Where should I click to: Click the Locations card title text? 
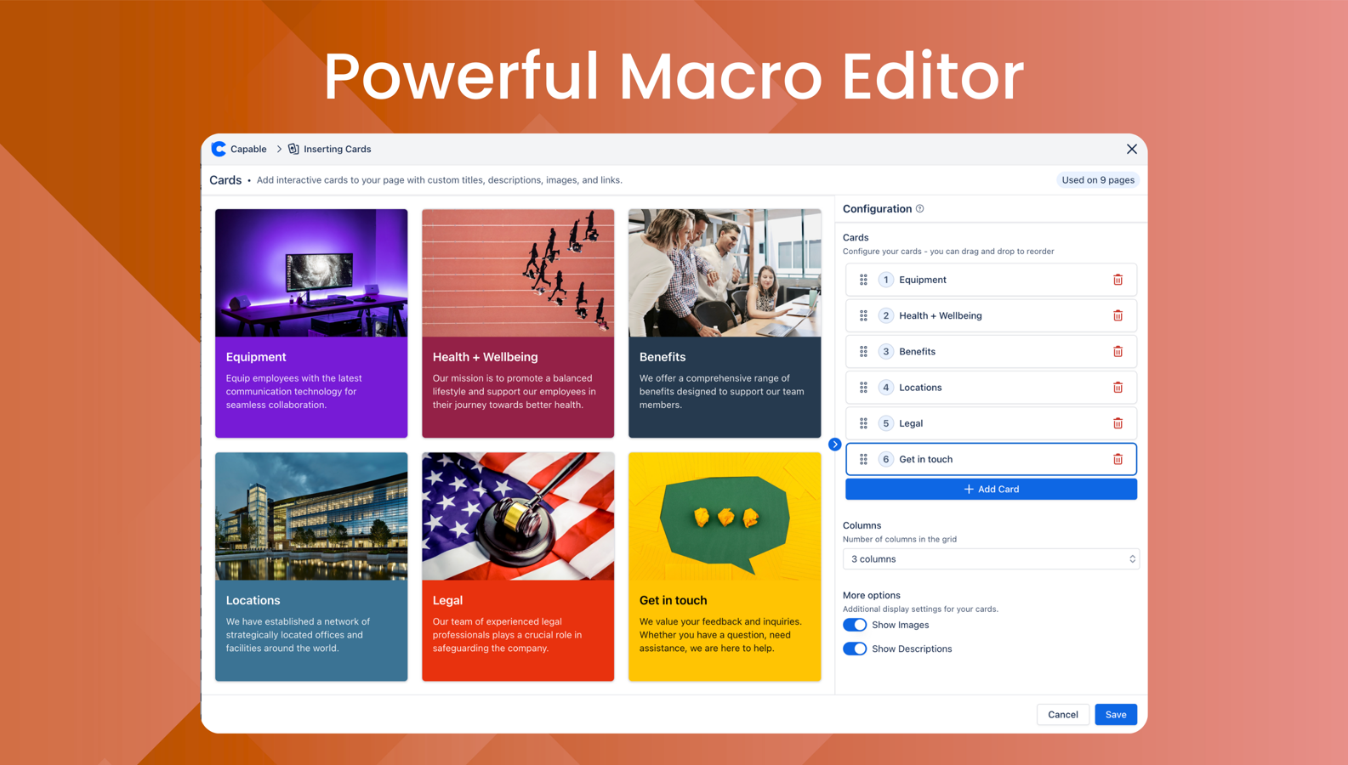point(253,600)
